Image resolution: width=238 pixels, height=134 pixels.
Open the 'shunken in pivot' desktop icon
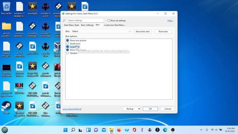pos(45,9)
